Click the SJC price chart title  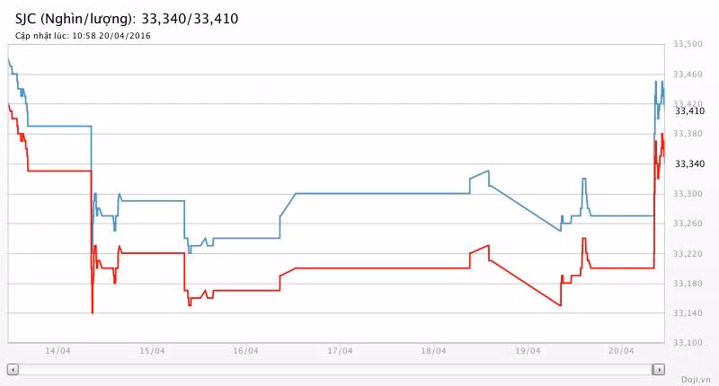pos(127,18)
